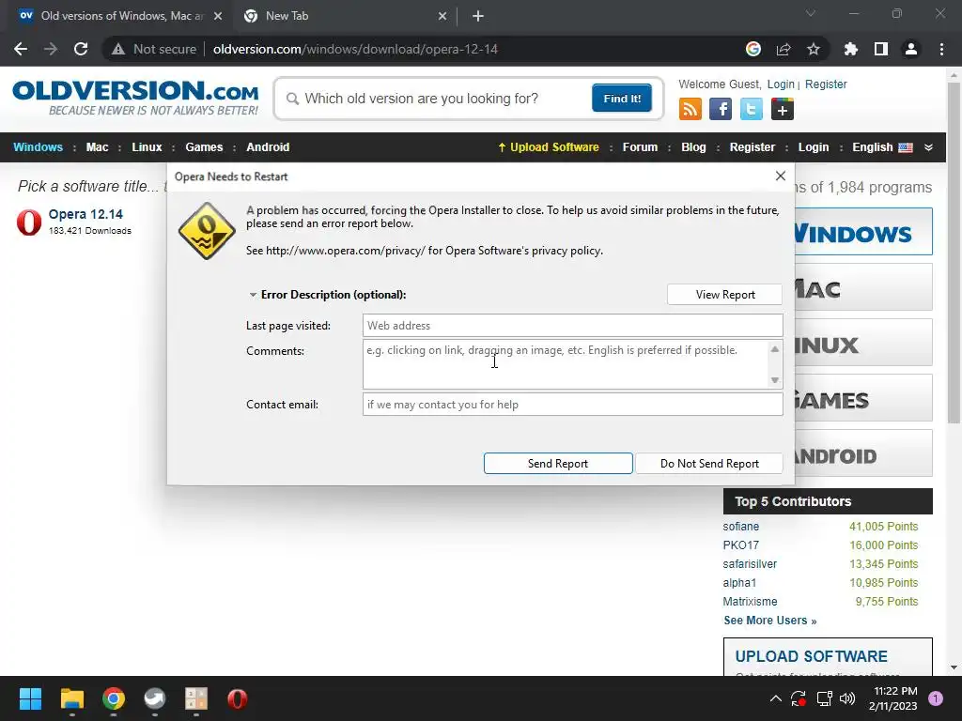Close the Opera Needs to Restart dialog
Image resolution: width=962 pixels, height=721 pixels.
click(781, 176)
